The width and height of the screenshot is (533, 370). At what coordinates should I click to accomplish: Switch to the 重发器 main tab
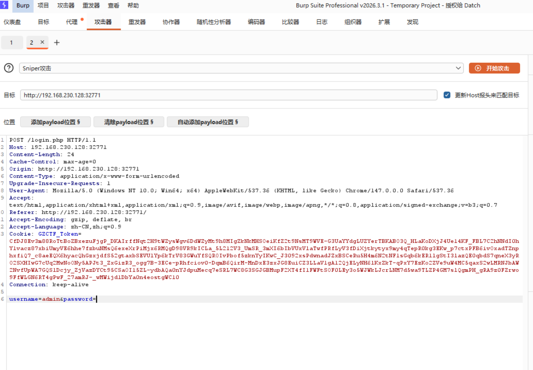coord(137,22)
